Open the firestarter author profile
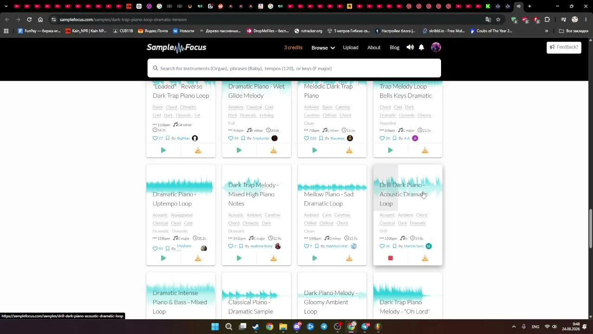Screen dimensions: 593x334 click(261, 138)
